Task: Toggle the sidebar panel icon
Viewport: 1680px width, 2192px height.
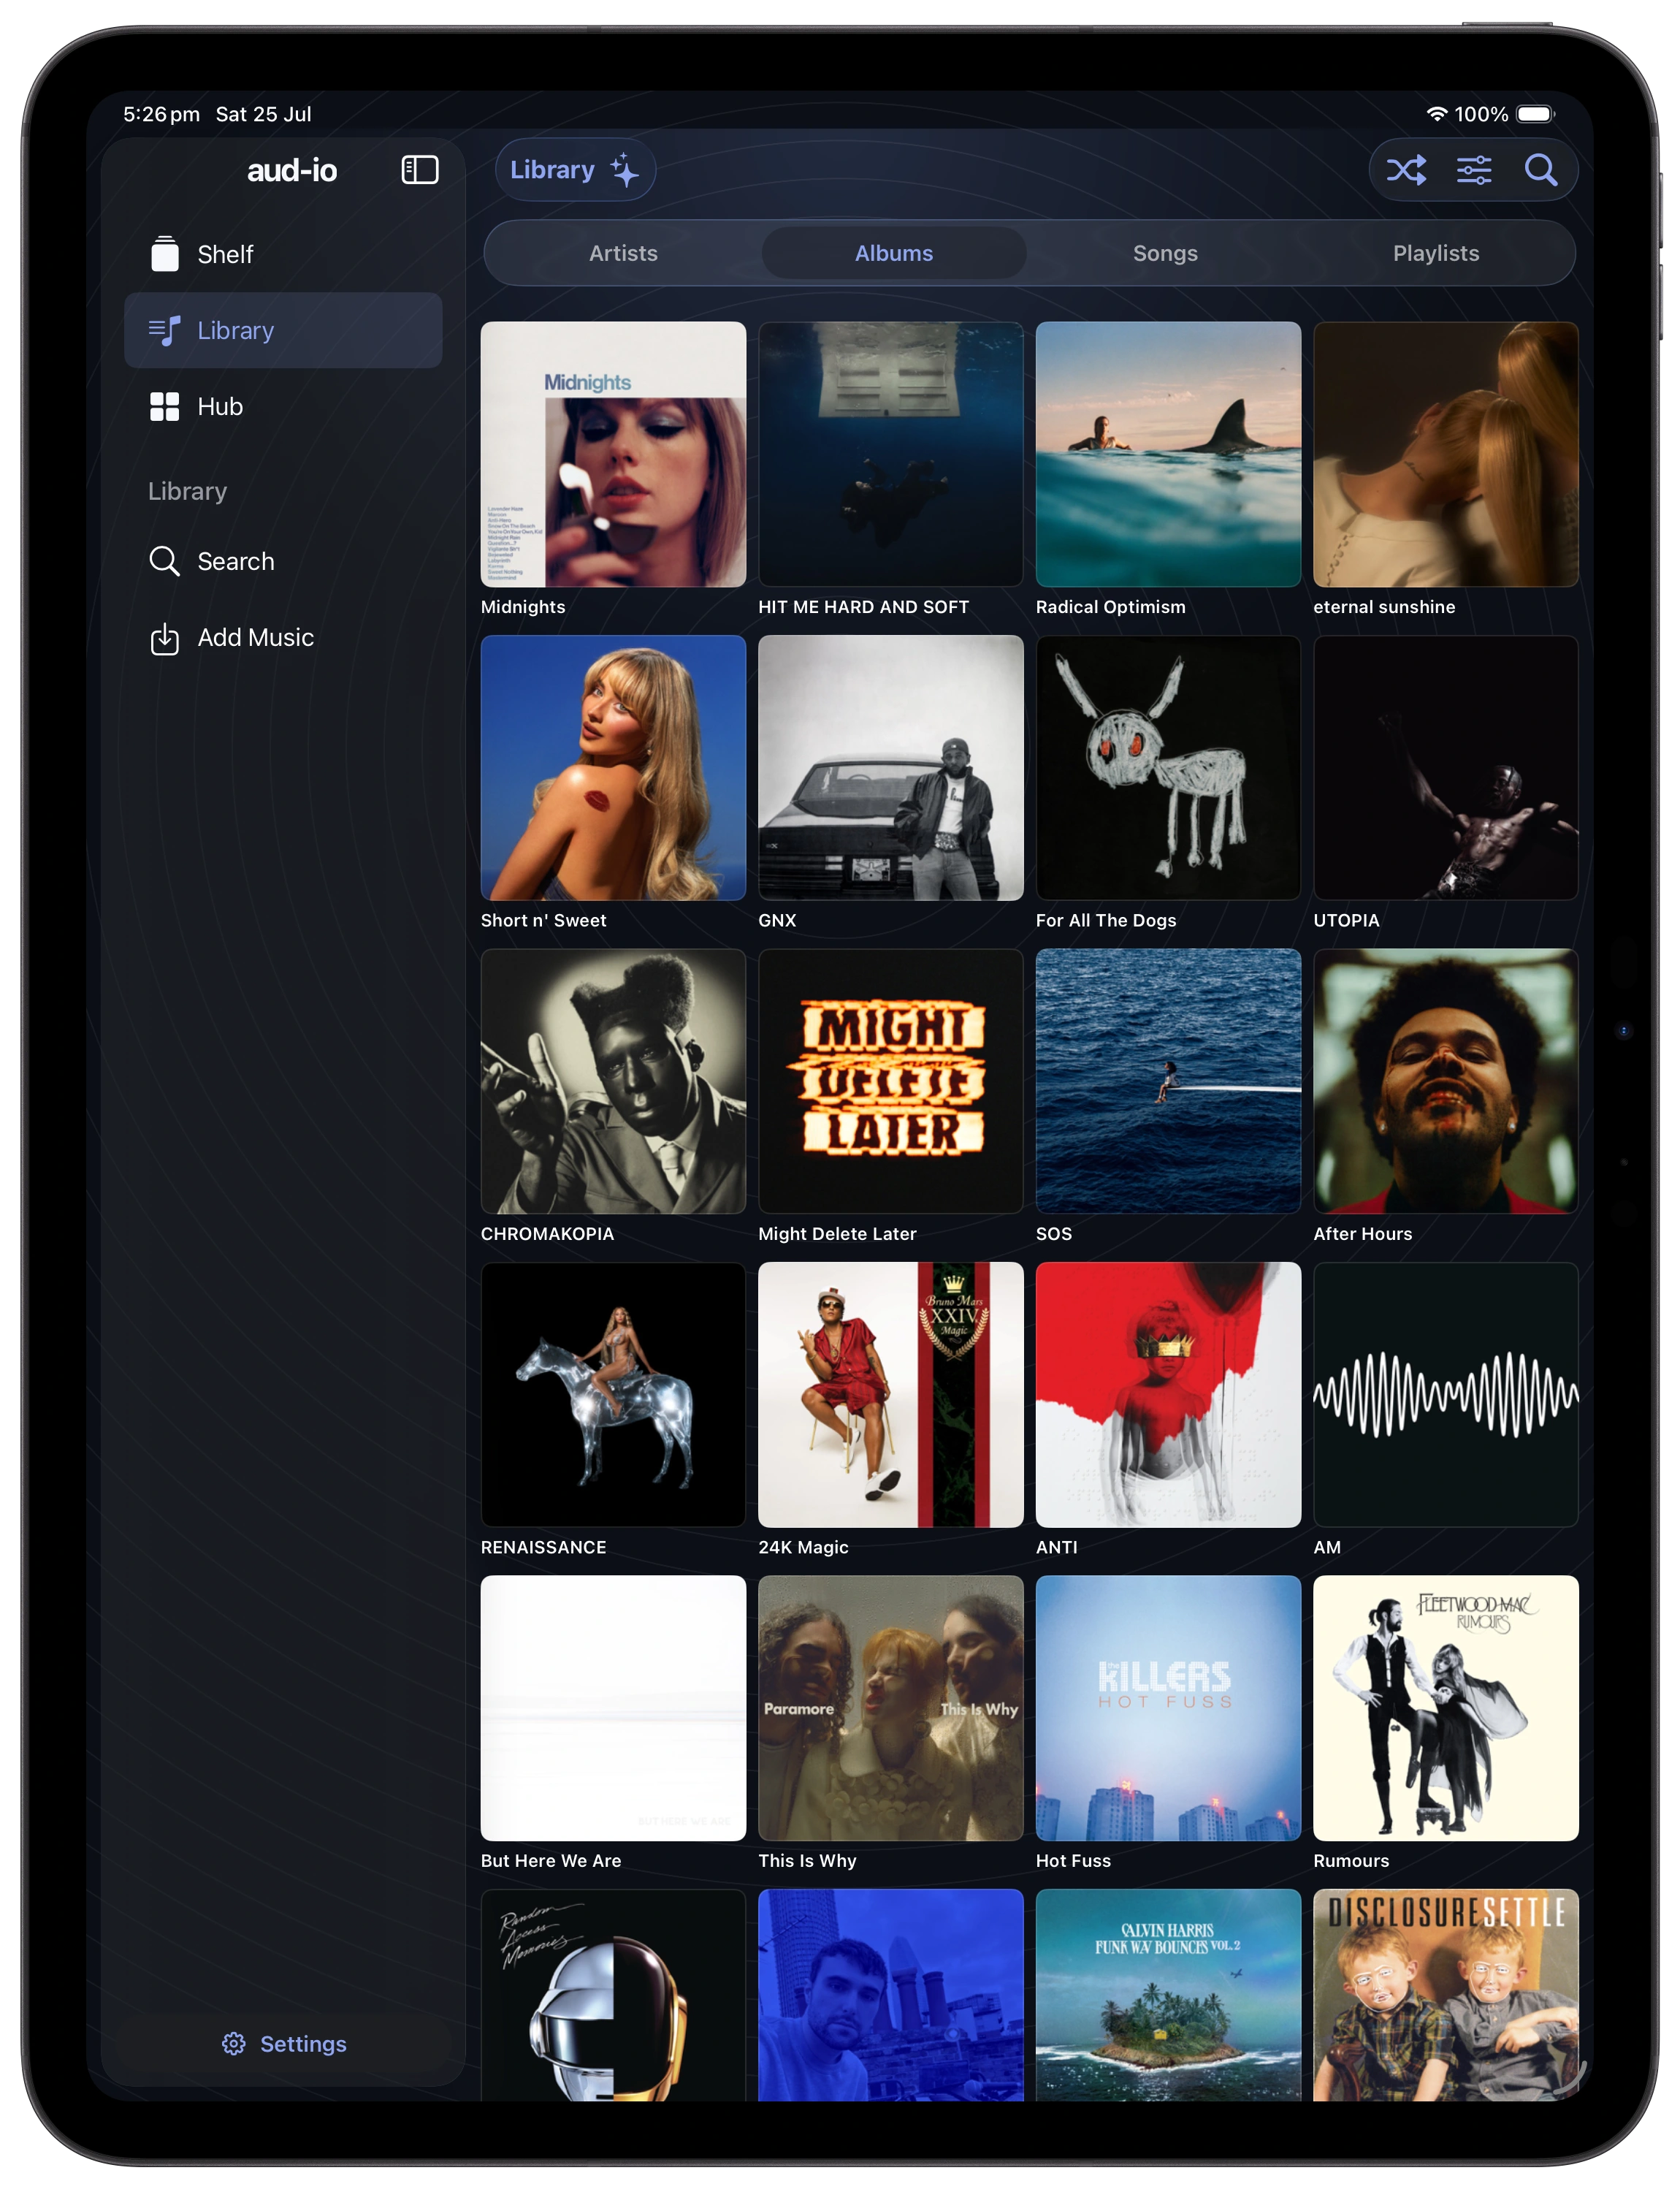Action: [419, 170]
